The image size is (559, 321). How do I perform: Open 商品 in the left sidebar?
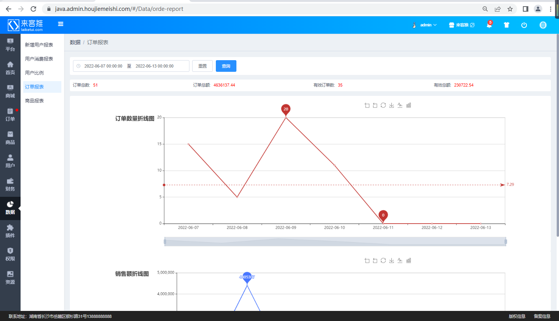click(10, 138)
